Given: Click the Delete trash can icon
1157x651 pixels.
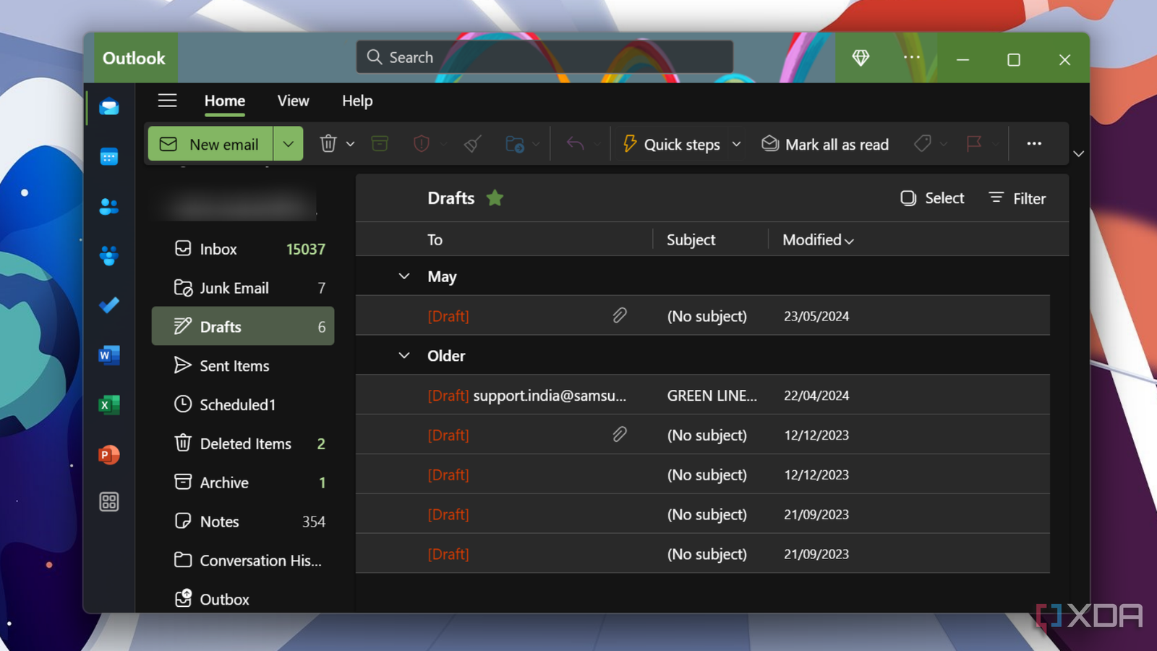Looking at the screenshot, I should point(328,144).
